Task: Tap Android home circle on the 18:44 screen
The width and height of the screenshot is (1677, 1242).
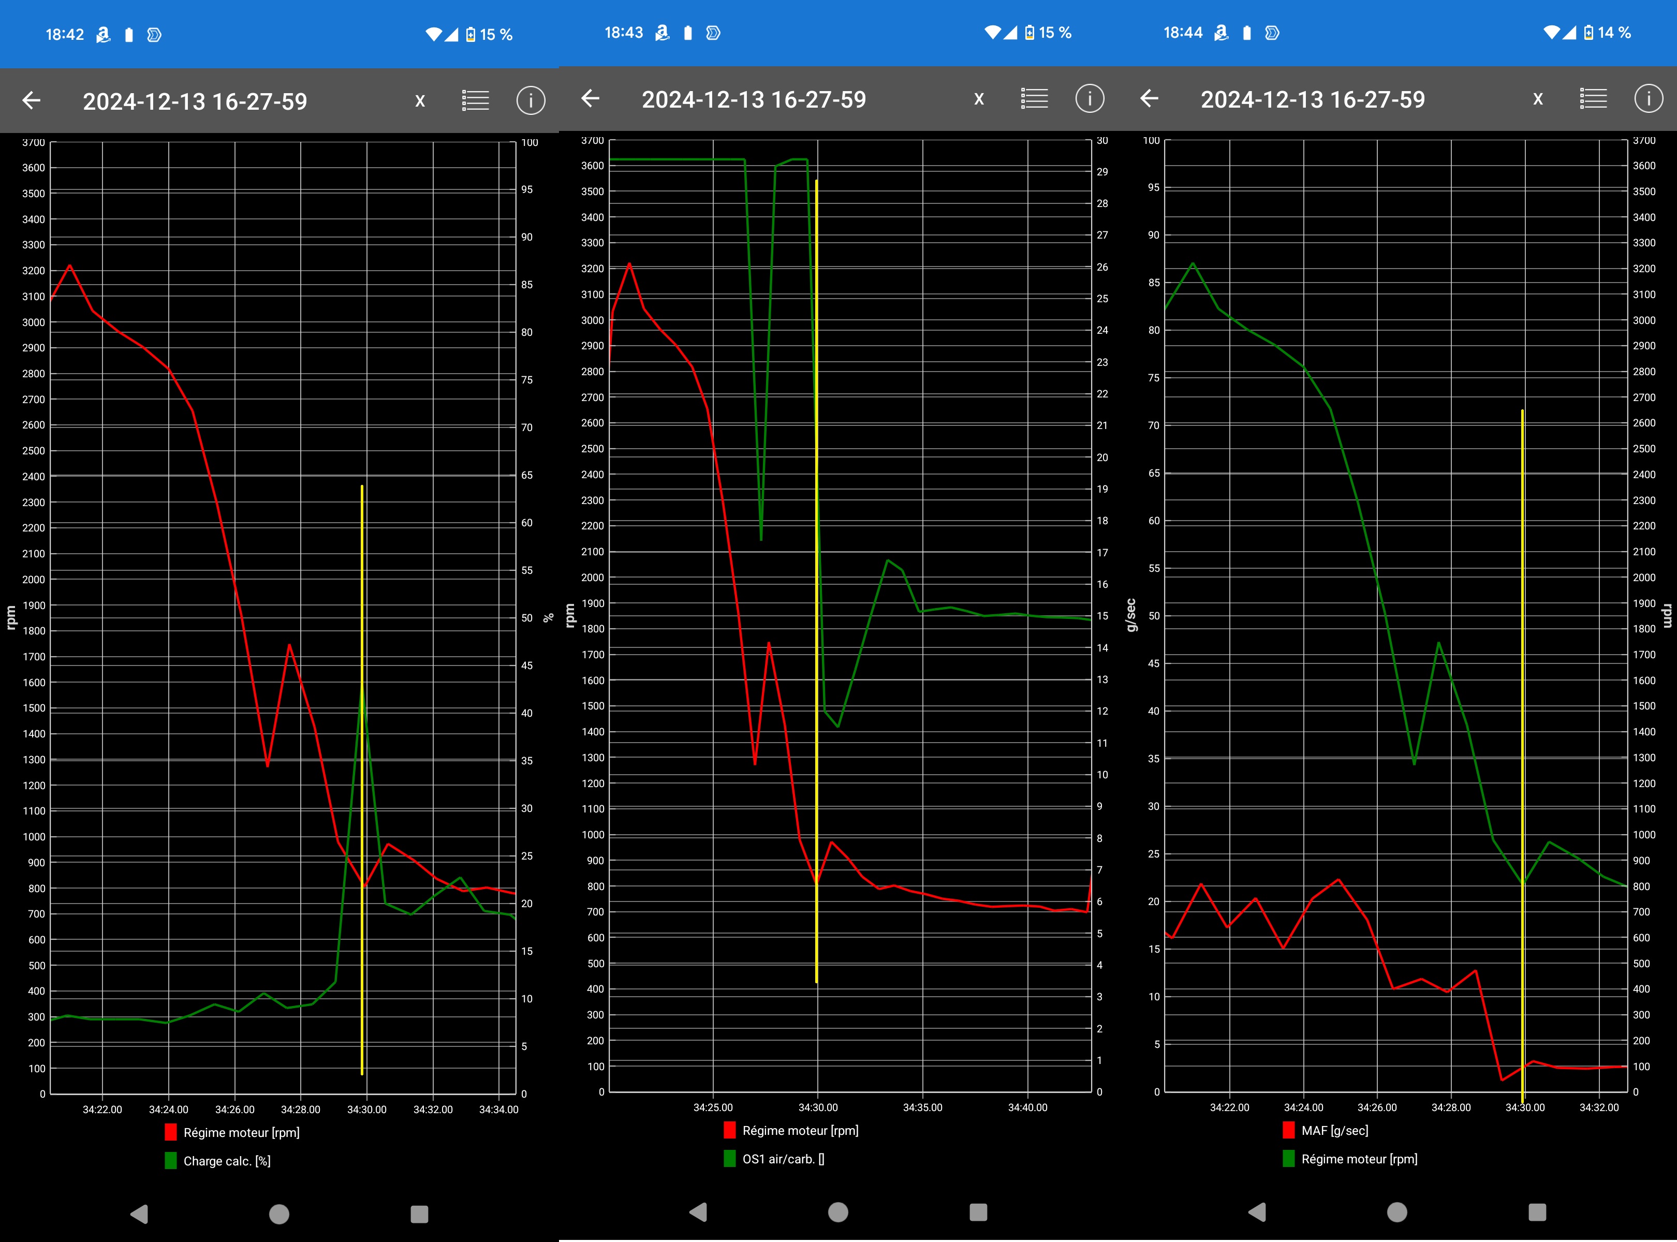Action: (x=1396, y=1212)
